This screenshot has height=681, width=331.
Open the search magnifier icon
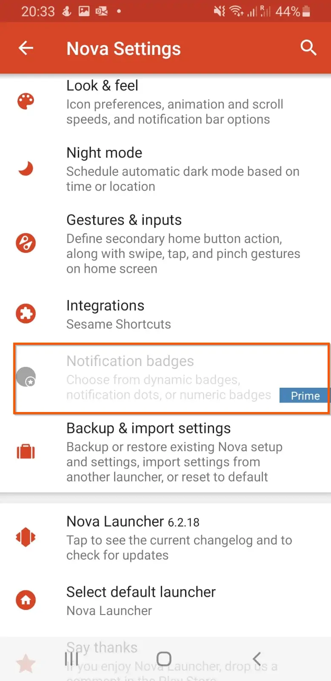(308, 48)
